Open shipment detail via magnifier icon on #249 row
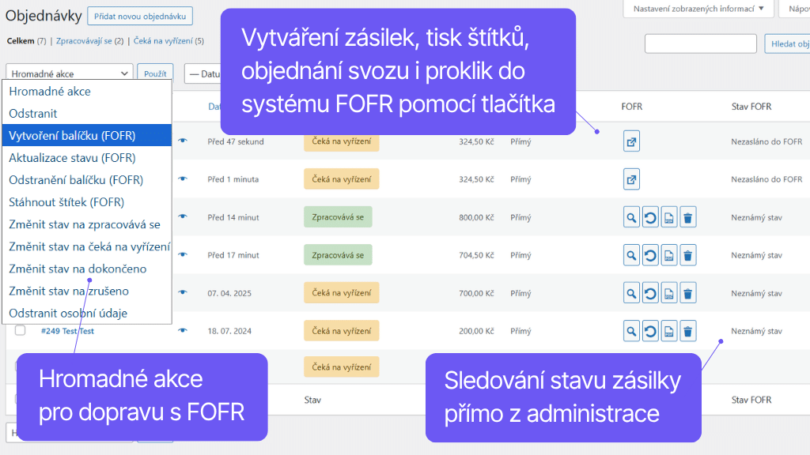Screen dimensions: 810x455 pos(631,330)
